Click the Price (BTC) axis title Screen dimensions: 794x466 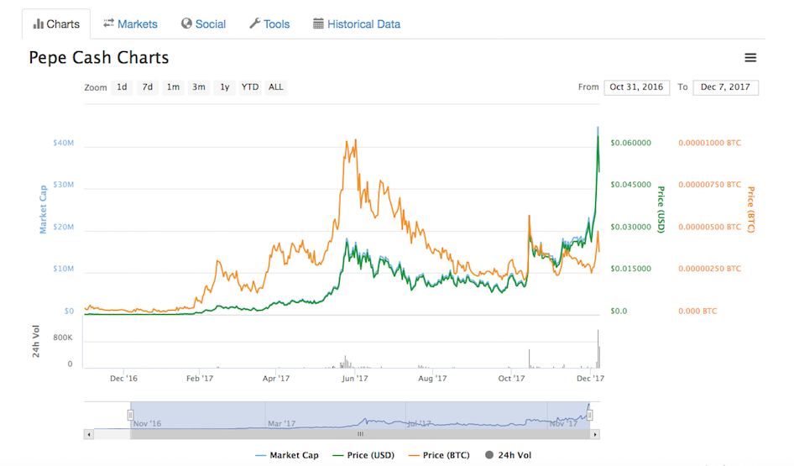(x=751, y=209)
